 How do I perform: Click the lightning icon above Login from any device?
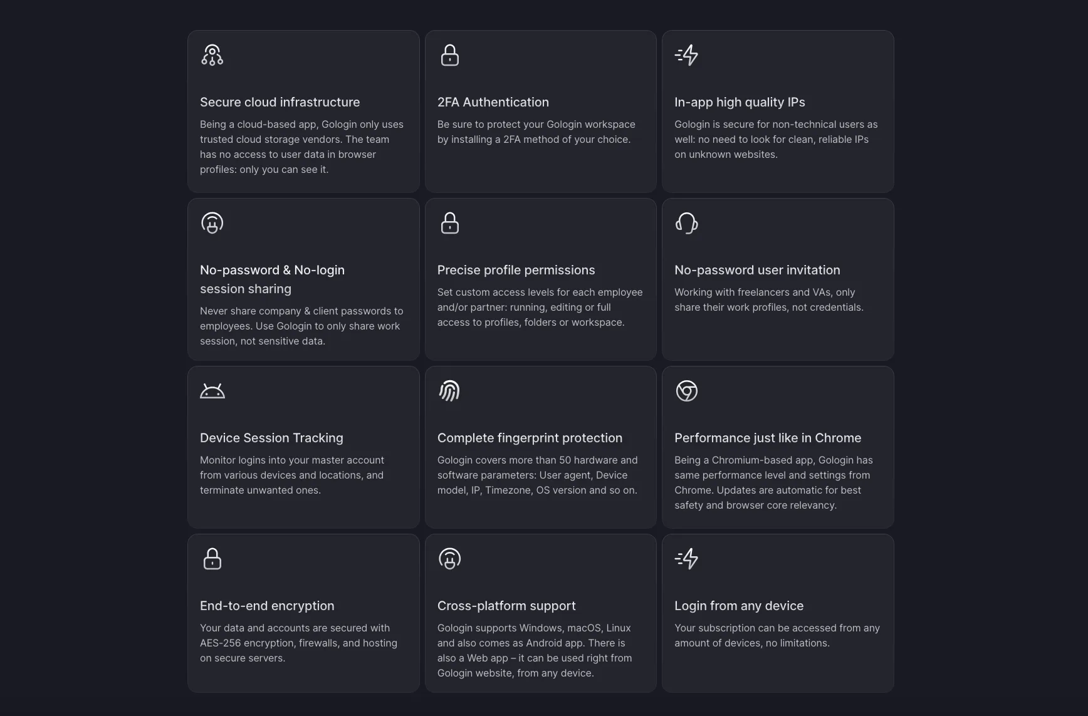point(686,559)
